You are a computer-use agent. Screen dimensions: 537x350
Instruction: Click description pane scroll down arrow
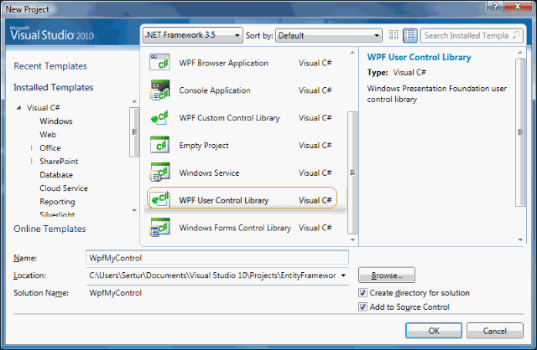tap(520, 239)
